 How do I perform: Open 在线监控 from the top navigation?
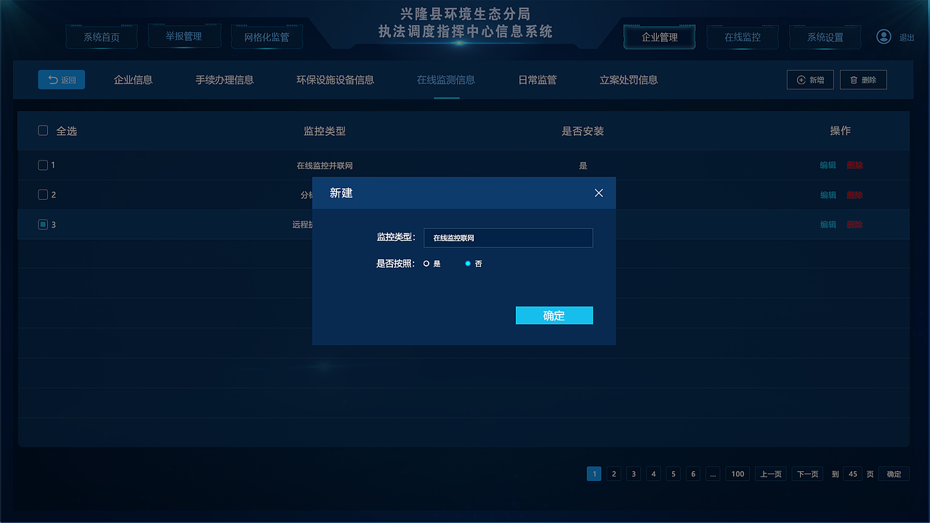point(742,36)
